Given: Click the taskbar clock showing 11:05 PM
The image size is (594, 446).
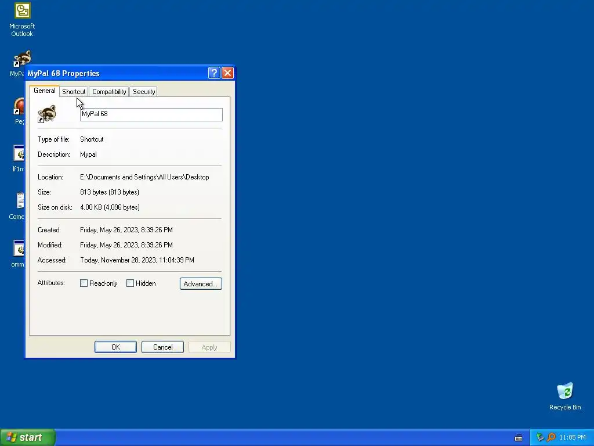Looking at the screenshot, I should (573, 438).
